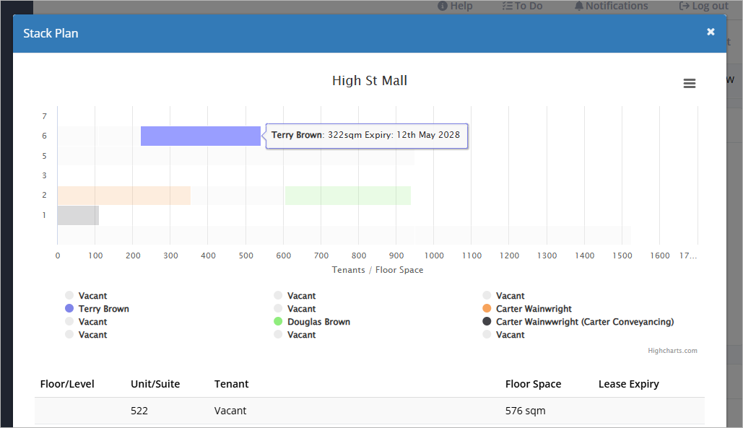Image resolution: width=743 pixels, height=428 pixels.
Task: Click the Help info icon
Action: click(x=443, y=6)
